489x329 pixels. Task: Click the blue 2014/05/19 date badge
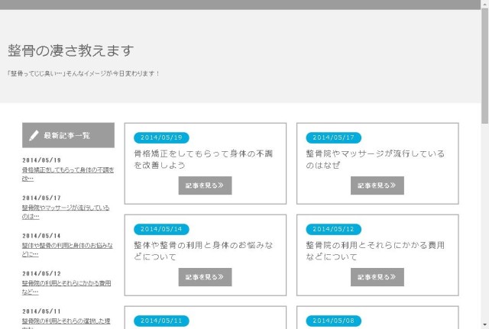[x=161, y=137]
